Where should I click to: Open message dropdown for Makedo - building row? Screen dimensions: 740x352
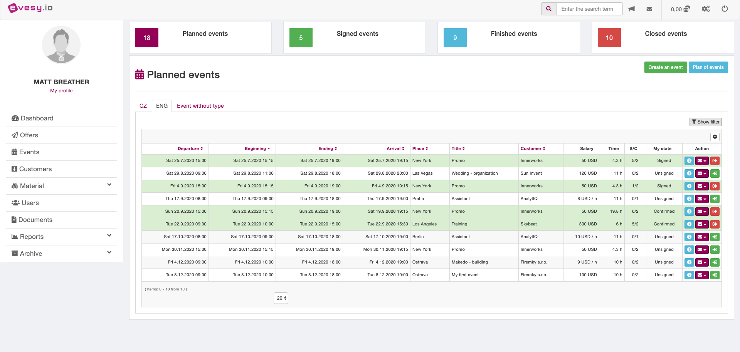pos(702,262)
